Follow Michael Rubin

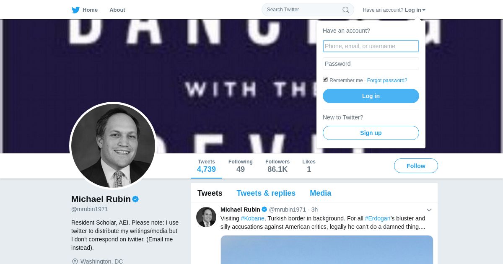point(416,166)
